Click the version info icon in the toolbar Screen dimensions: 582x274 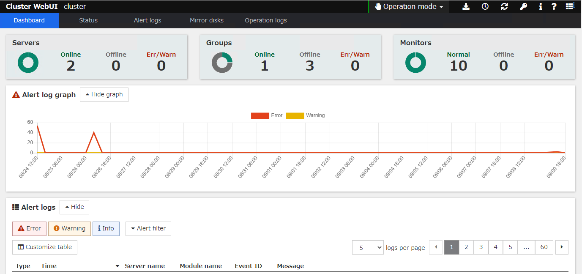540,6
